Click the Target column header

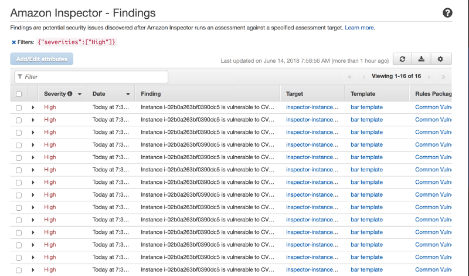click(294, 94)
